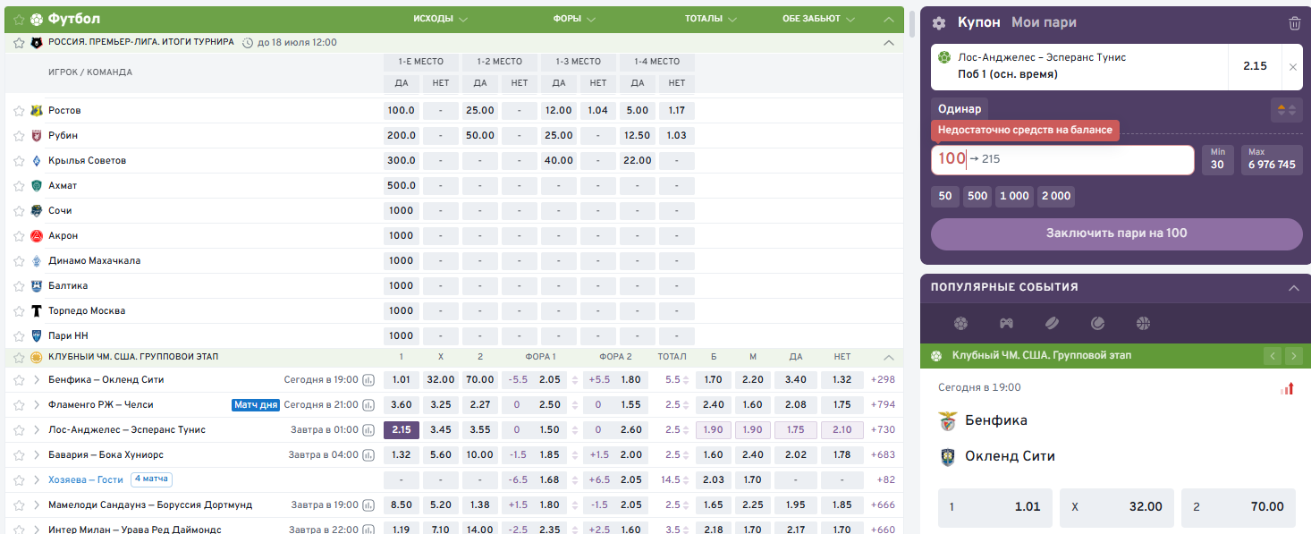Viewport: 1311px width, 534px height.
Task: Click the Сочи team logo
Action: (x=37, y=211)
